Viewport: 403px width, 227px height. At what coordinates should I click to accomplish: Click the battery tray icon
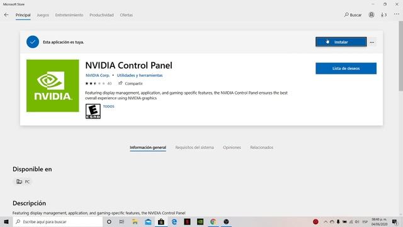coord(344,221)
